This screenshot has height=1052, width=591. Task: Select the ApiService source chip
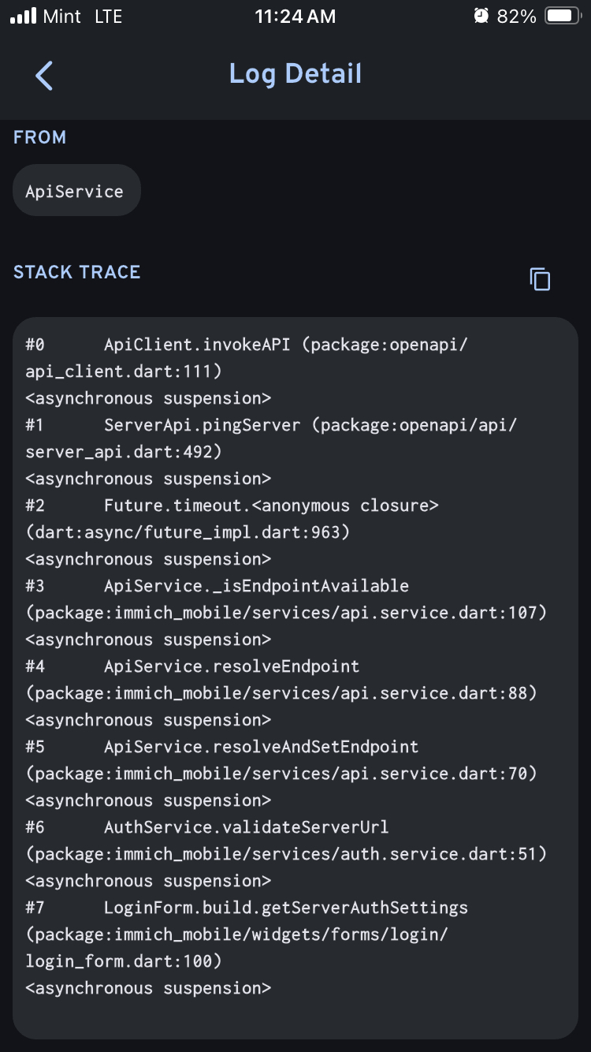(x=76, y=191)
